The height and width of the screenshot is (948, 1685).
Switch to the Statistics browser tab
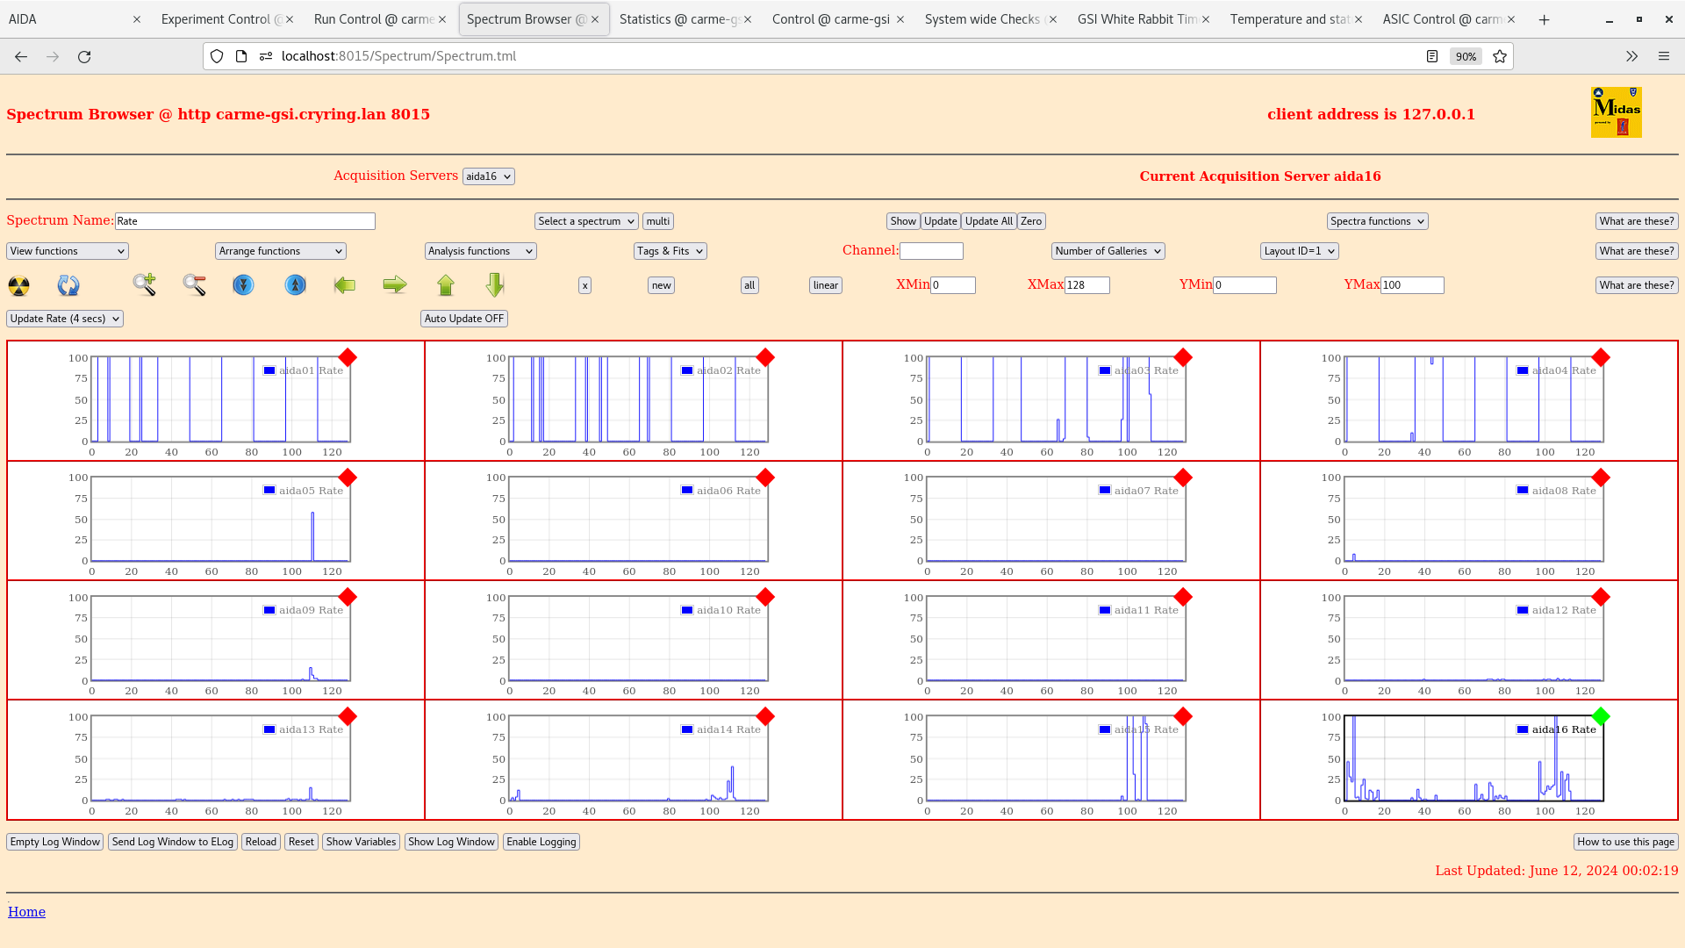point(678,19)
